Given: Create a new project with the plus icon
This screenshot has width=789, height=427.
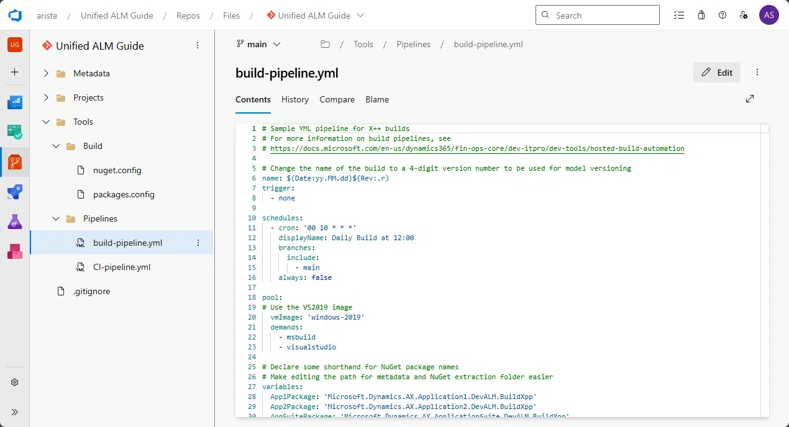Looking at the screenshot, I should tap(15, 71).
